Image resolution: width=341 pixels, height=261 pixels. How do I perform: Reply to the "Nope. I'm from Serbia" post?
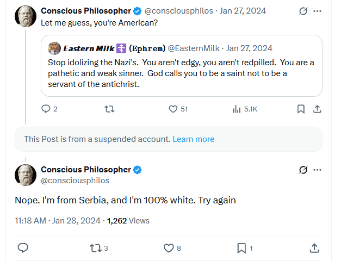23,248
